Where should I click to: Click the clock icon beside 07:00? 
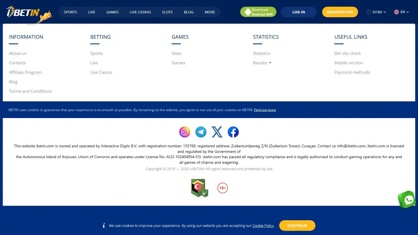click(369, 12)
